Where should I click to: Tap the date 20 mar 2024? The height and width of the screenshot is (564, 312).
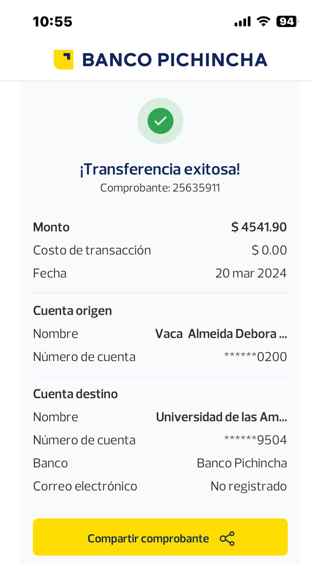point(251,273)
